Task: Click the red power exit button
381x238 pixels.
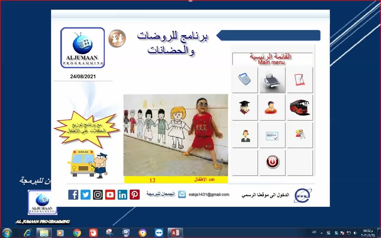Action: tap(272, 162)
